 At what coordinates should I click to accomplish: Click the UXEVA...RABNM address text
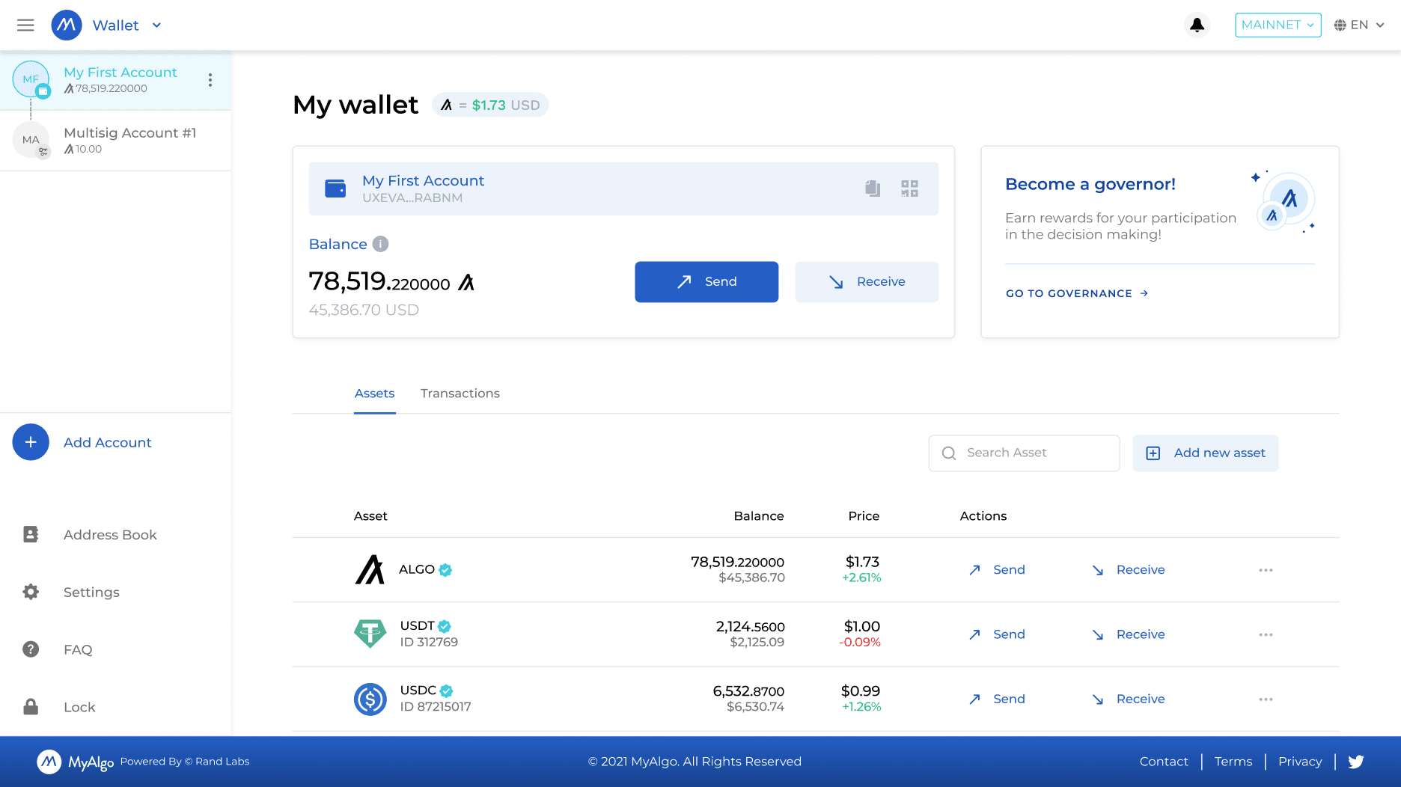pyautogui.click(x=412, y=198)
